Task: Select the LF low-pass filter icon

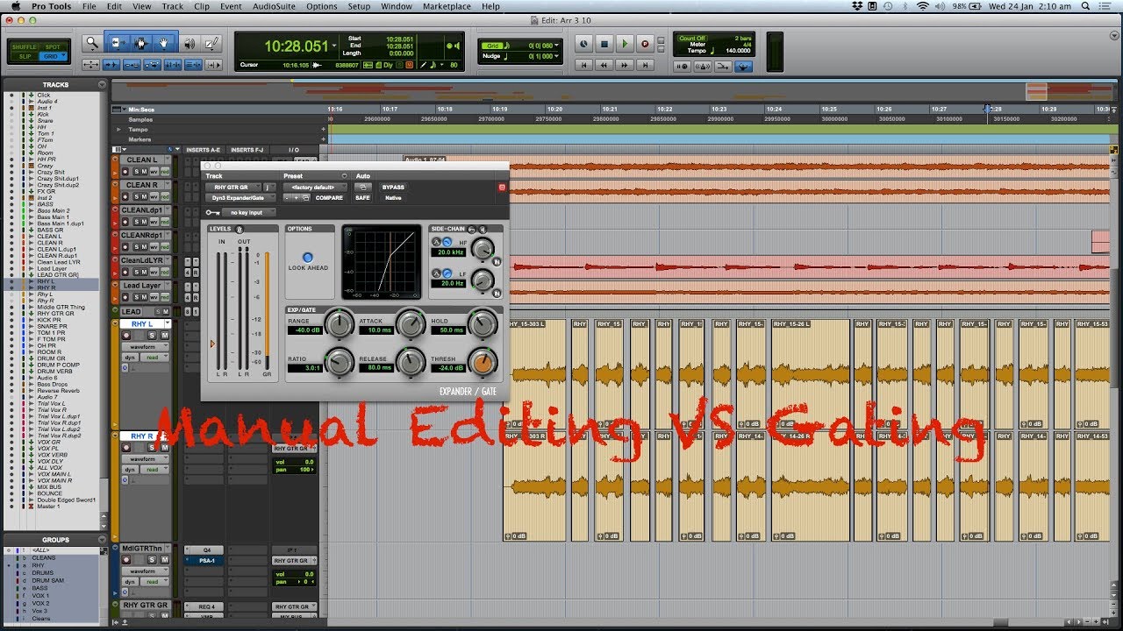Action: tap(447, 274)
